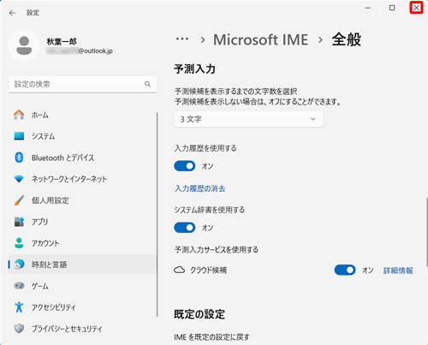The height and width of the screenshot is (345, 428).
Task: Open ネットワークとインターネット page
Action: [83, 179]
